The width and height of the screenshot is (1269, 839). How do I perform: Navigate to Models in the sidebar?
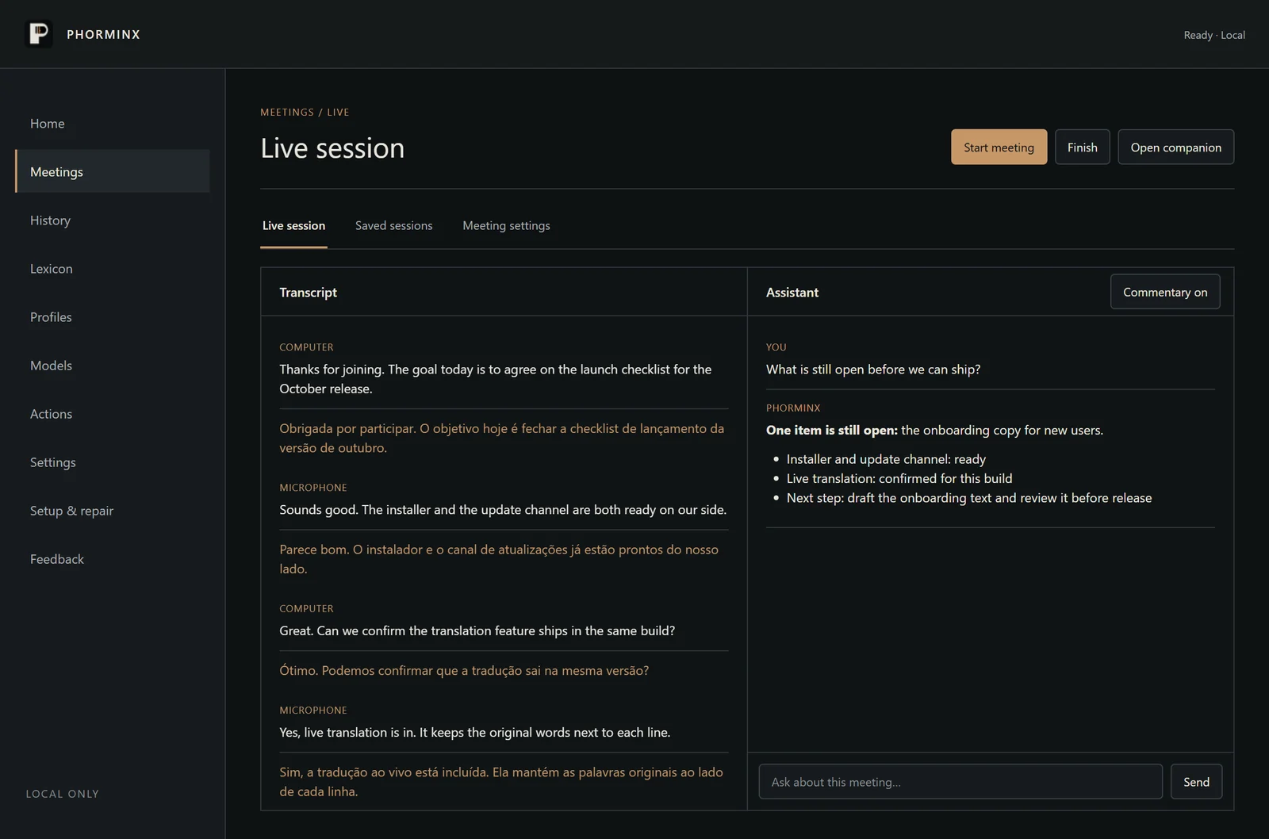(x=112, y=366)
